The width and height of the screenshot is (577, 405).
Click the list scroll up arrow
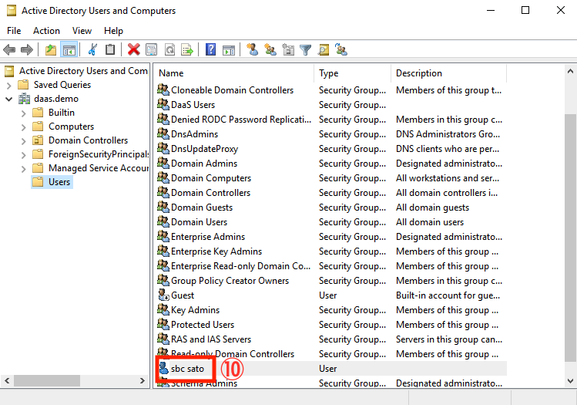click(x=570, y=71)
